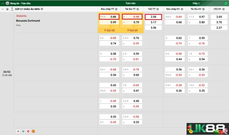Pick under odds -0.99 in Tài Xỉu TT
229x135 pixels.
click(132, 43)
